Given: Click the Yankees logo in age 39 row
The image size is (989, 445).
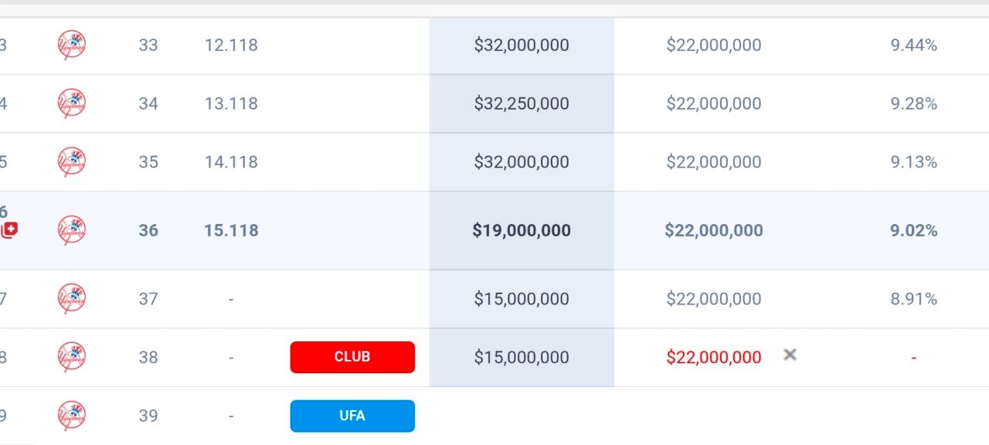Looking at the screenshot, I should coord(72,416).
